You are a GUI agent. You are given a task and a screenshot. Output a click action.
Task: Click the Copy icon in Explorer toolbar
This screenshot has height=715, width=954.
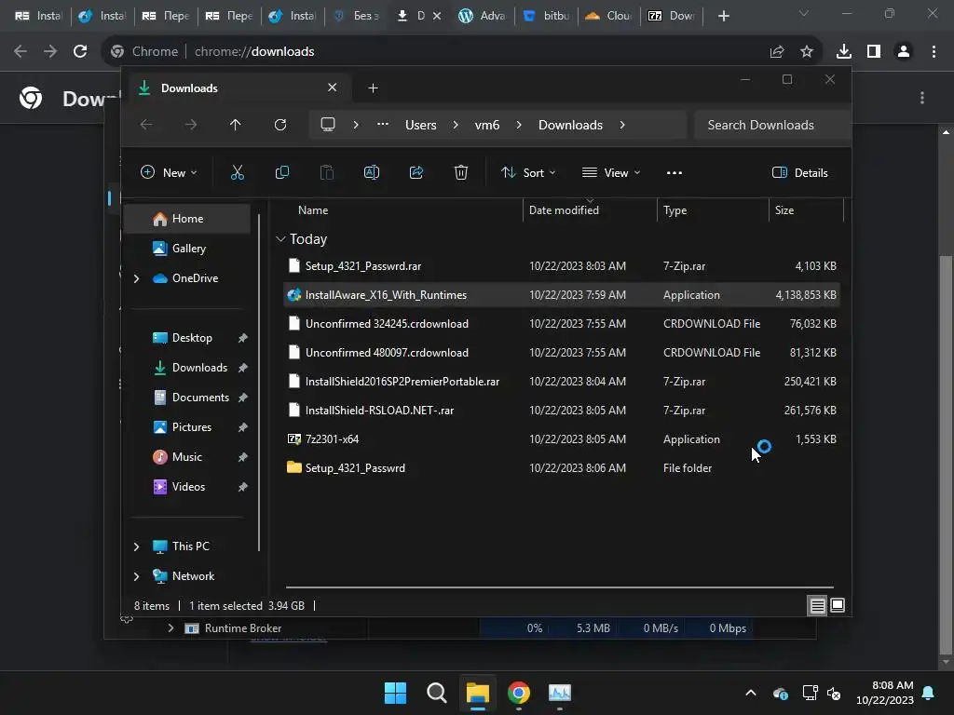(281, 172)
